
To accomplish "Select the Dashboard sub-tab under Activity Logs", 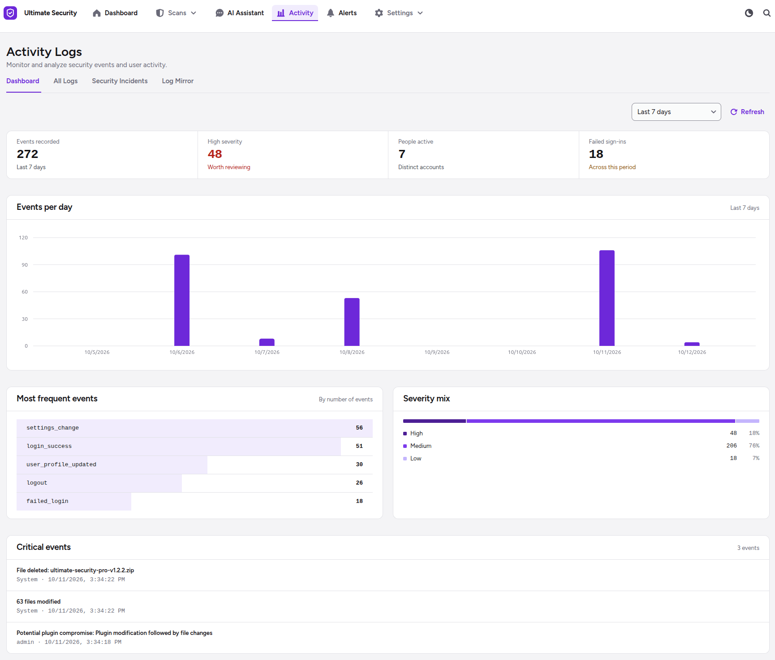I will (x=23, y=81).
